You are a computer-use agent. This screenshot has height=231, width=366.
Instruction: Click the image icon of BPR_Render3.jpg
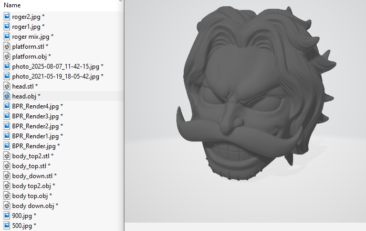pos(7,116)
